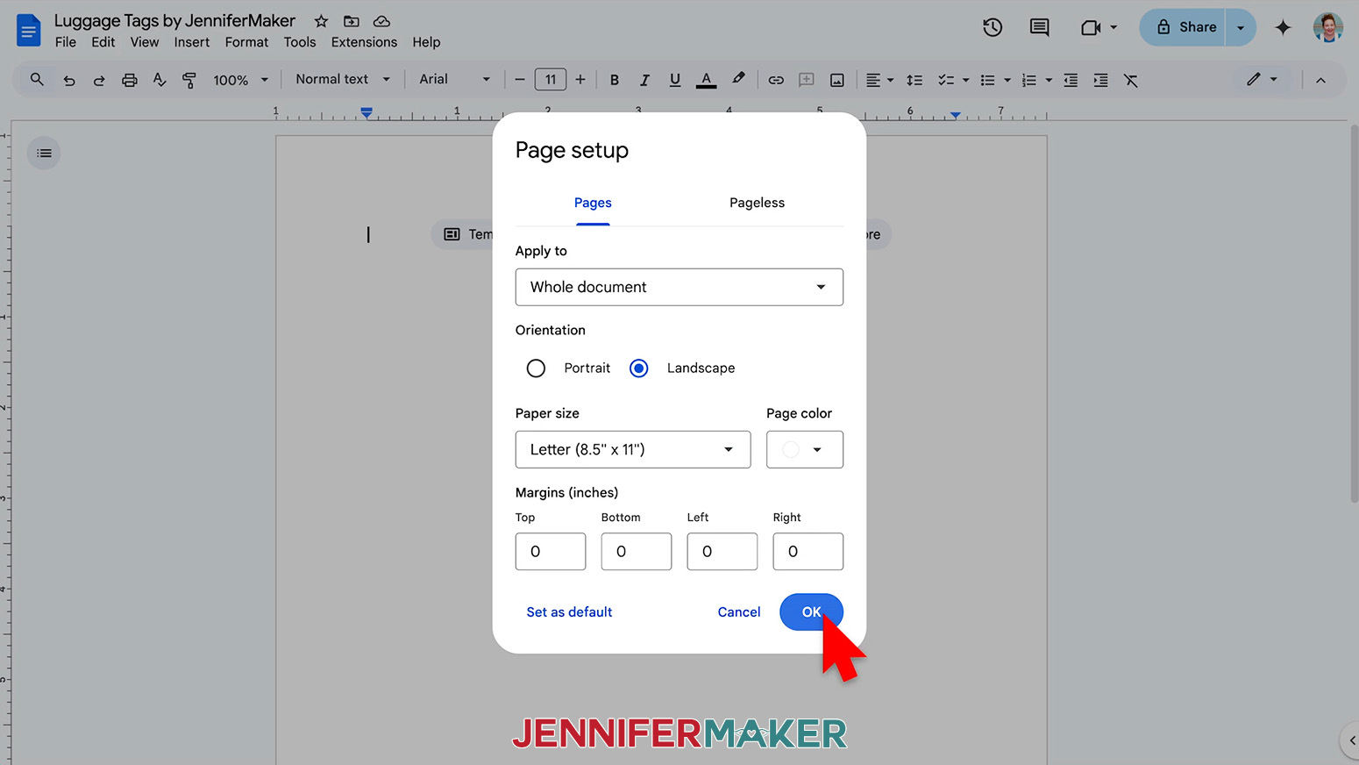Image resolution: width=1359 pixels, height=765 pixels.
Task: Insert a link
Action: pyautogui.click(x=776, y=80)
